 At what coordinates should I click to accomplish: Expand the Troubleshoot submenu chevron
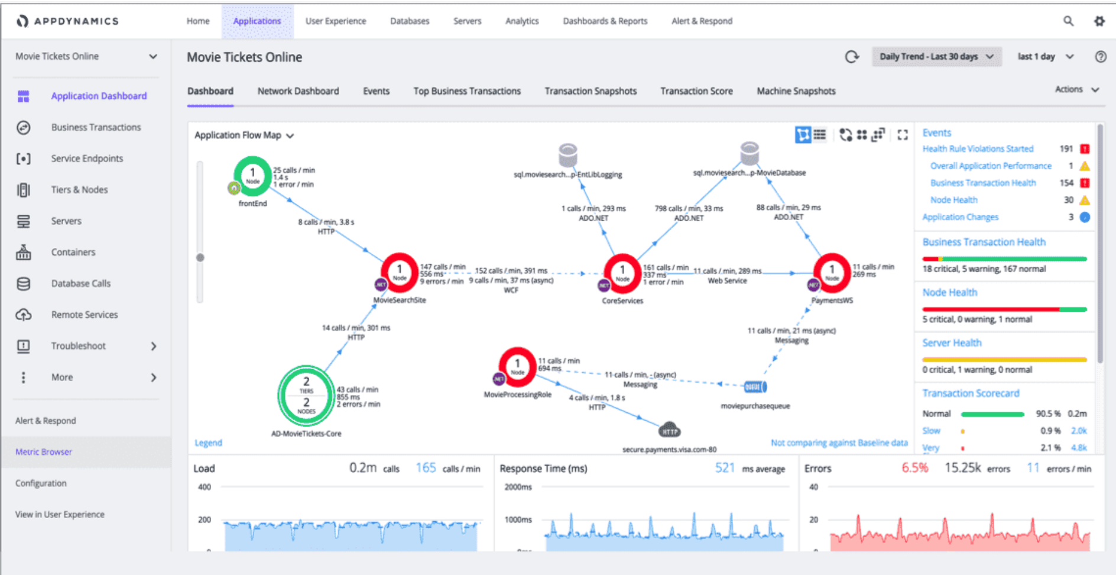click(154, 346)
